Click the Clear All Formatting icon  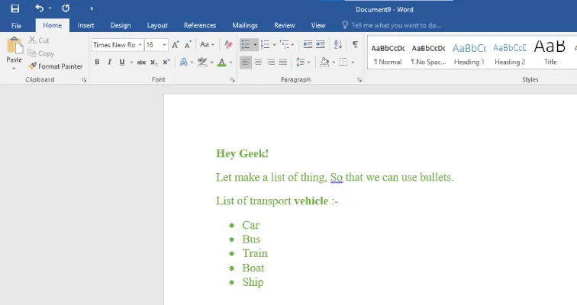pyautogui.click(x=227, y=45)
